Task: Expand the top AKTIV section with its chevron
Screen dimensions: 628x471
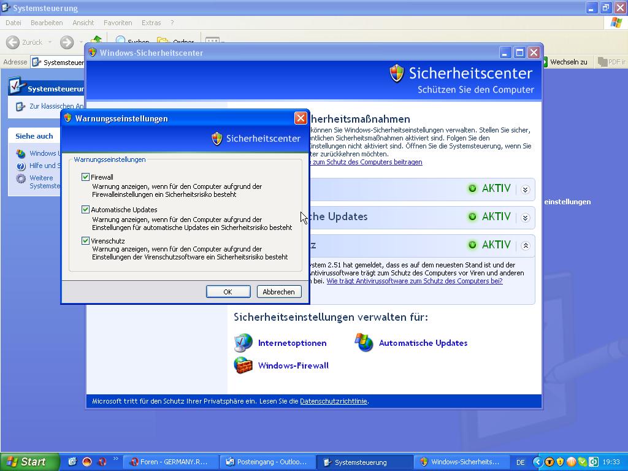Action: click(526, 190)
